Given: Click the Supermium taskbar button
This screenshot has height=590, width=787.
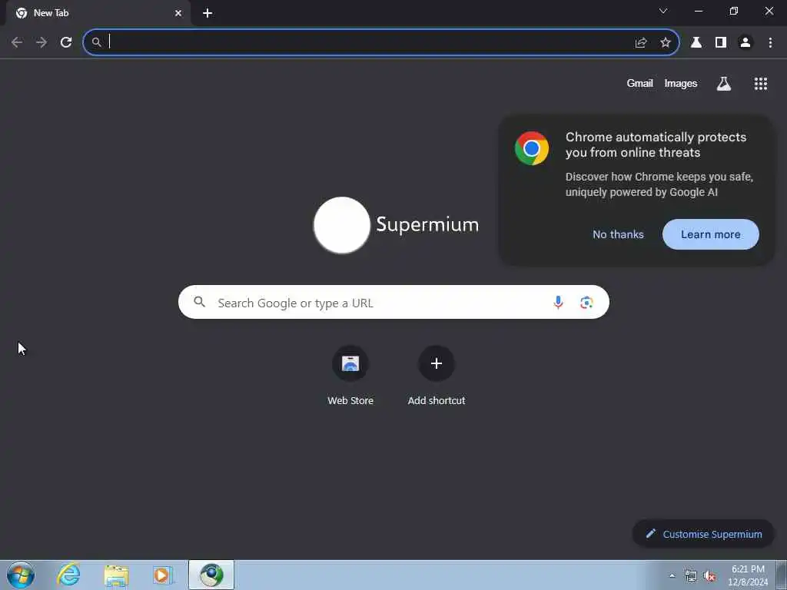Looking at the screenshot, I should tap(211, 575).
